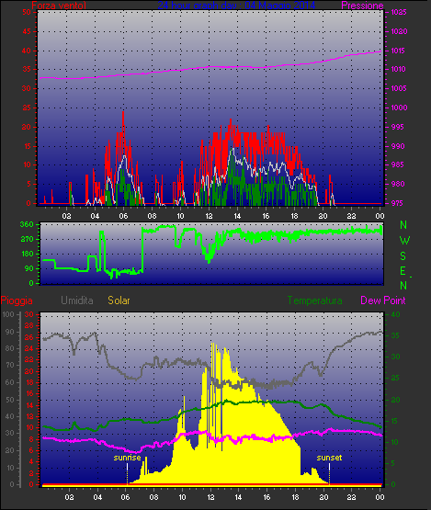Viewport: 431px width, 510px height.
Task: Click the gray '100' humidity axis value
Action: [8, 314]
